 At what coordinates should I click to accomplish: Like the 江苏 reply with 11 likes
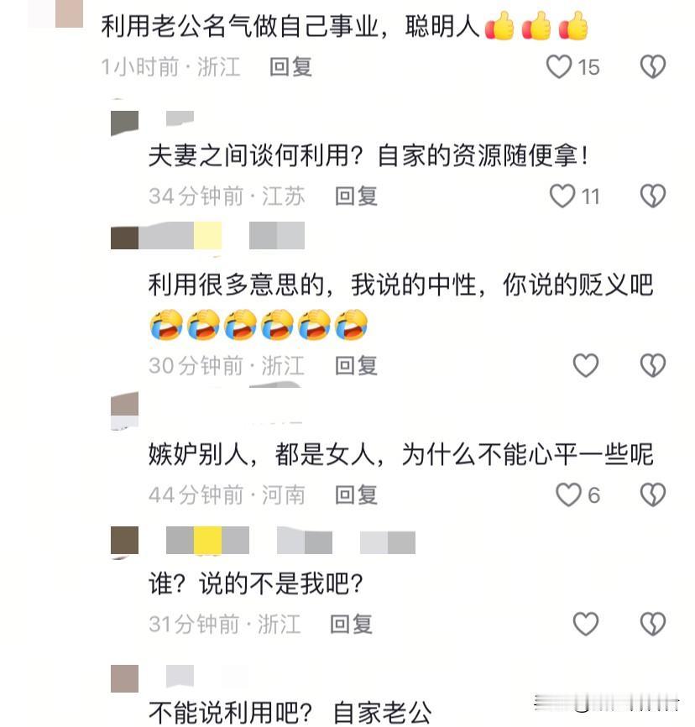(x=562, y=196)
